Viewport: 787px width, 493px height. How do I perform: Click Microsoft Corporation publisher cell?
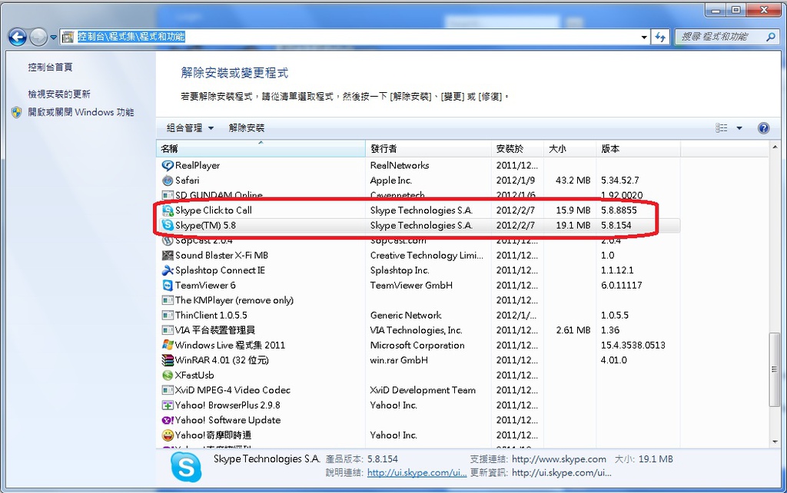coord(417,345)
